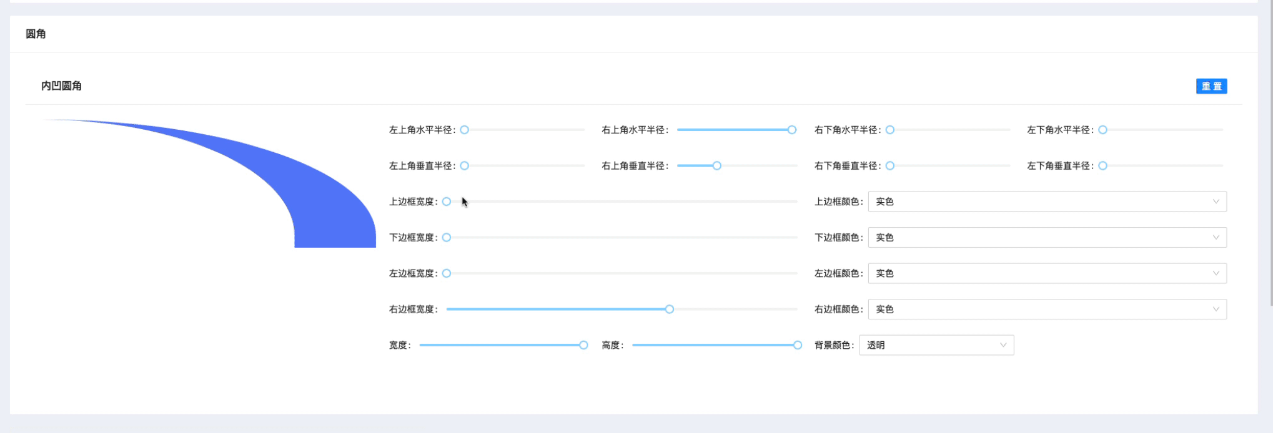Click the 右上角垂直半径 slider handle
The image size is (1273, 433).
[717, 166]
